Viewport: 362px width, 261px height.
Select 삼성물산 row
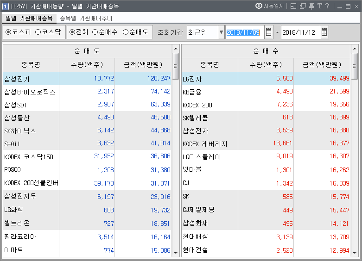[x=87, y=118]
